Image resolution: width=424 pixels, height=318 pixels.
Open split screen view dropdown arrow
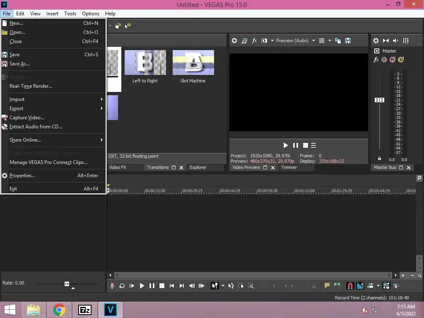point(272,41)
